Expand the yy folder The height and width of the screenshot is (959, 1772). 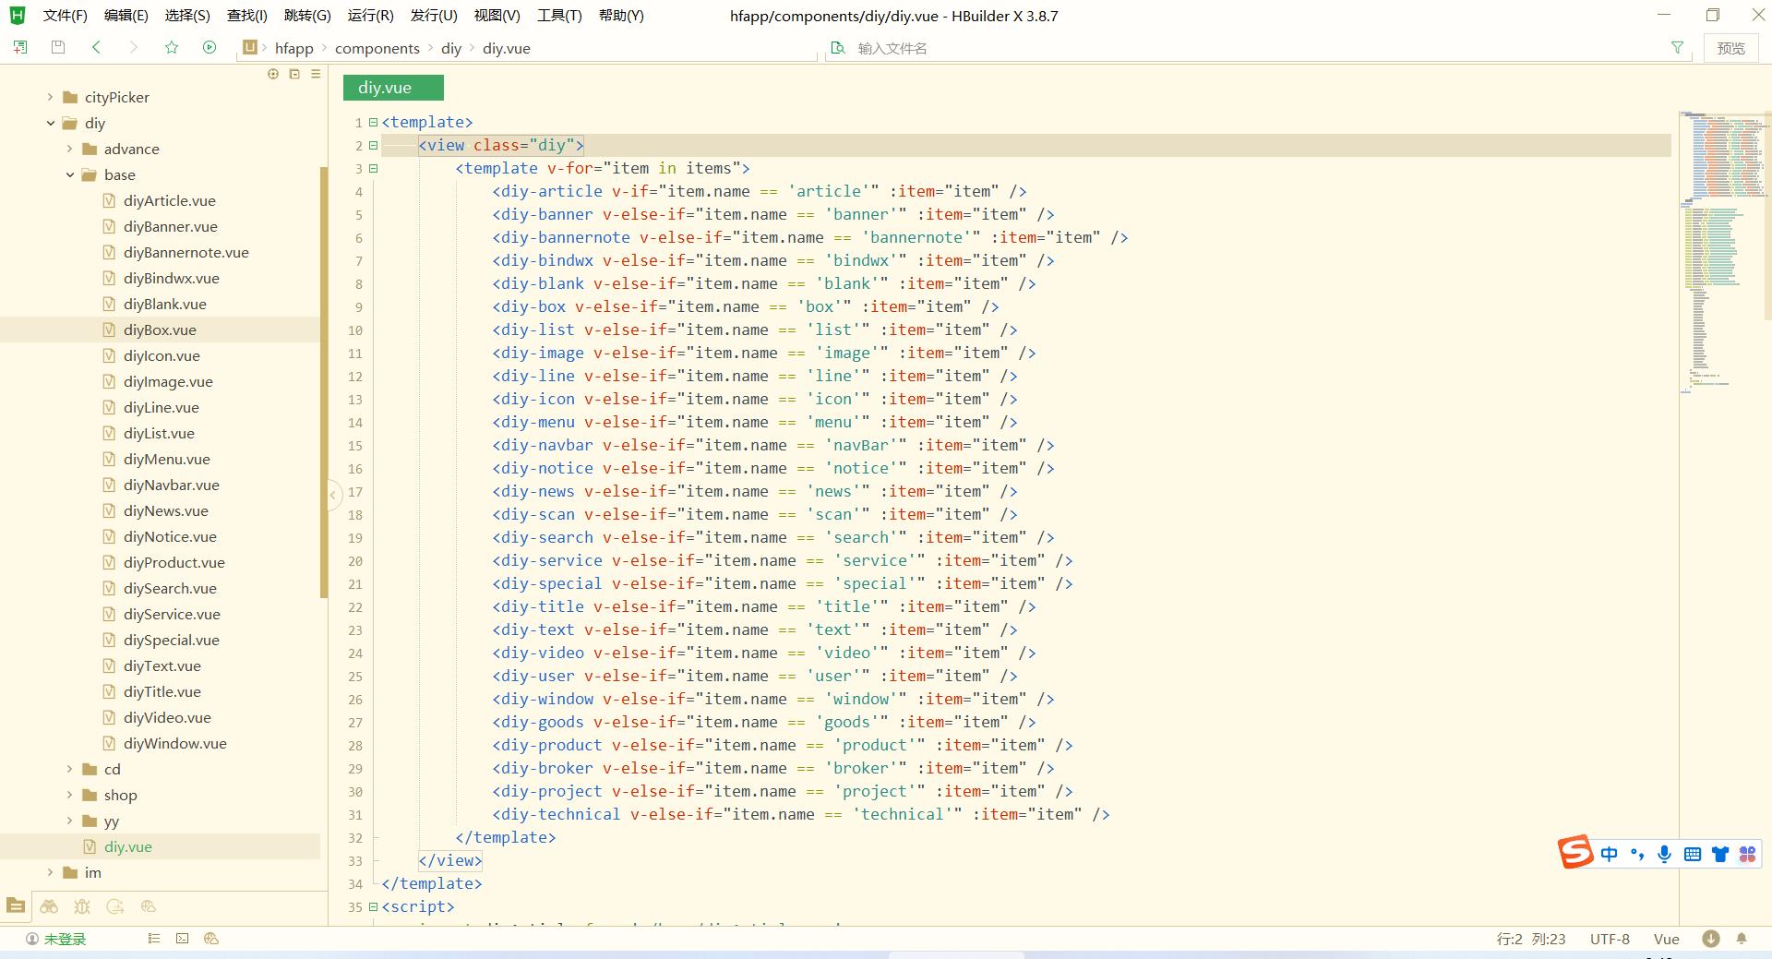coord(69,821)
